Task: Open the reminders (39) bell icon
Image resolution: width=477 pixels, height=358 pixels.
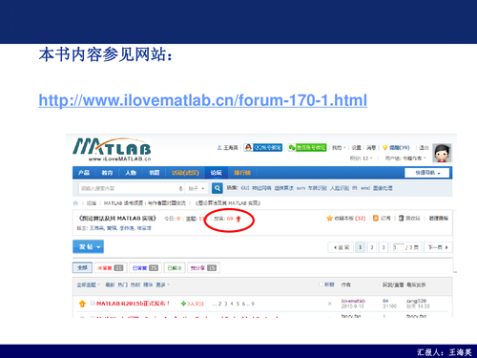Action: pos(384,148)
